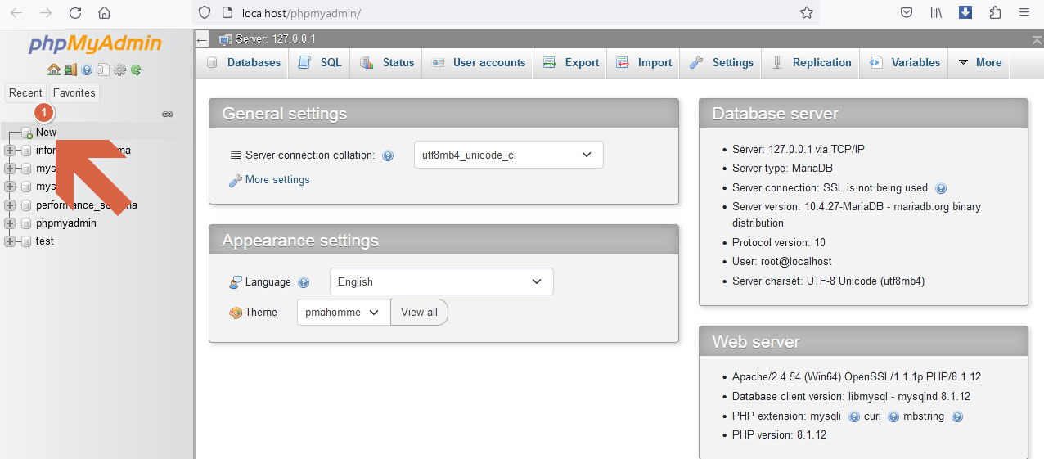Click Server: 127.0.0.1 breadcrumb link
The width and height of the screenshot is (1044, 459).
pos(276,39)
